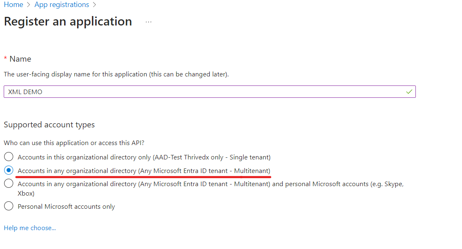462x249 pixels.
Task: Select the Single tenant account type
Action: click(9, 157)
